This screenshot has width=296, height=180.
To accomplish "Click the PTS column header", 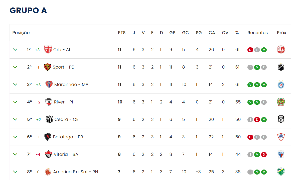I will [122, 33].
